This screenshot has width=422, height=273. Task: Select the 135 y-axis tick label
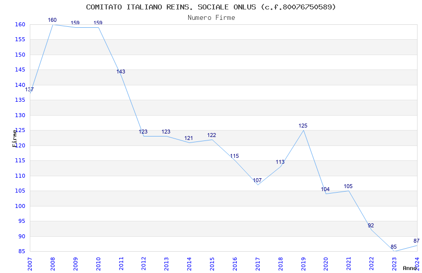coord(20,100)
